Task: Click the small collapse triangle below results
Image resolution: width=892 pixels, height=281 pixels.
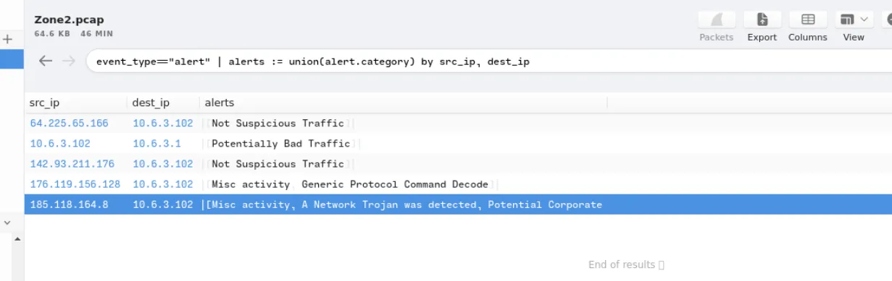Action: [17, 238]
